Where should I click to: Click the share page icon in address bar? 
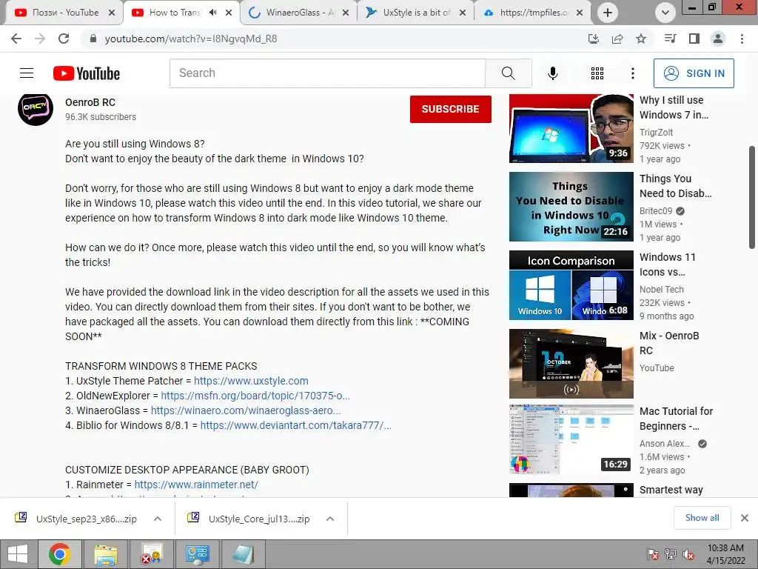point(617,39)
